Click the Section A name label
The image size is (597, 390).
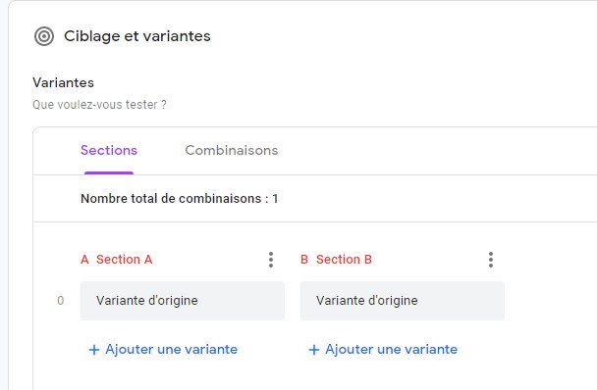click(124, 260)
